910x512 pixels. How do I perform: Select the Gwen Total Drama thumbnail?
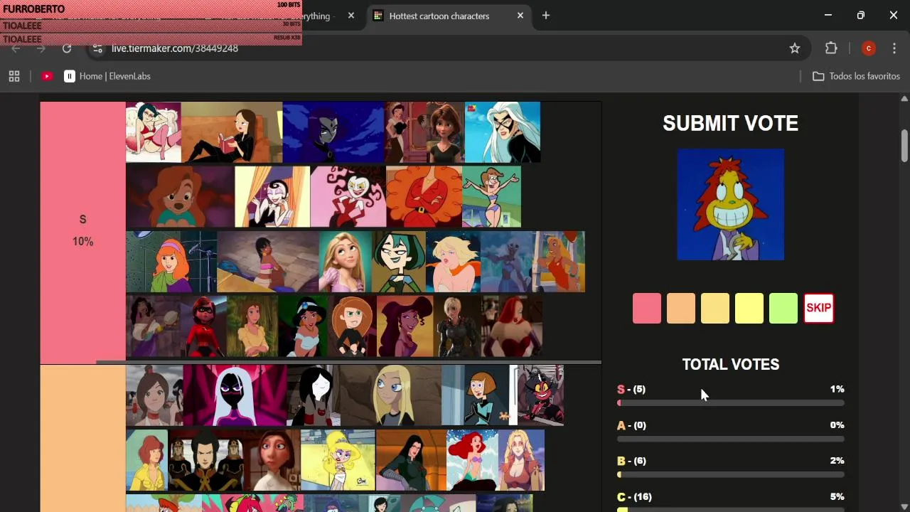399,262
